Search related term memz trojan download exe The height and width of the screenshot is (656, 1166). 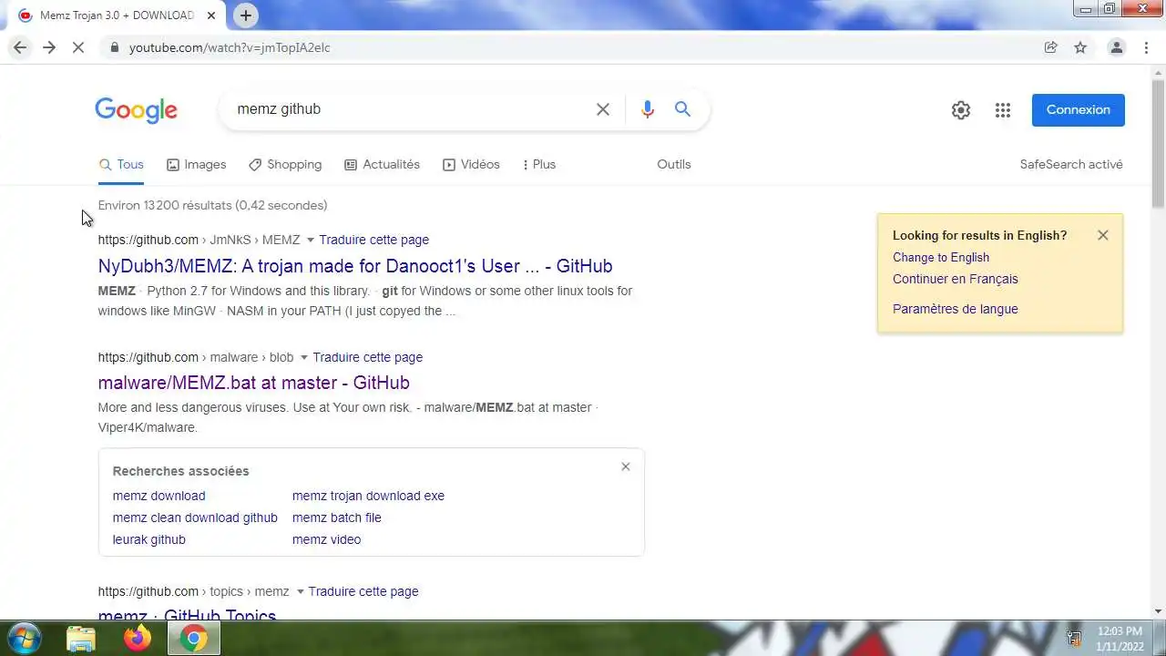(x=368, y=497)
